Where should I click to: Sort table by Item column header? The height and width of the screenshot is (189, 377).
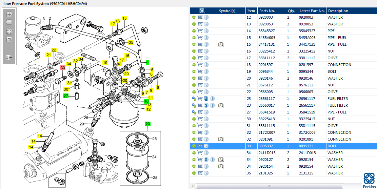[251, 11]
